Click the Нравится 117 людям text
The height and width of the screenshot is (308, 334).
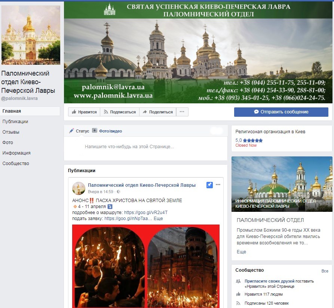click(x=264, y=294)
